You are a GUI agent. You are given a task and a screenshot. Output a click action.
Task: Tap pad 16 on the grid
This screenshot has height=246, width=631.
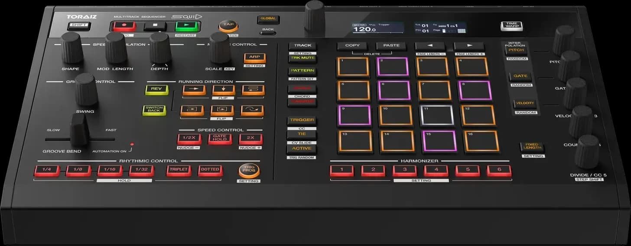click(481, 141)
